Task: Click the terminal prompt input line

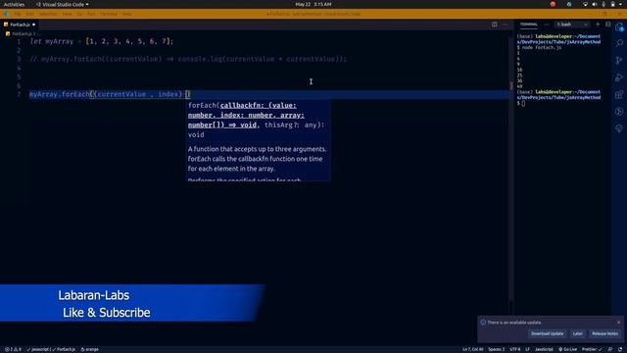Action: 521,103
